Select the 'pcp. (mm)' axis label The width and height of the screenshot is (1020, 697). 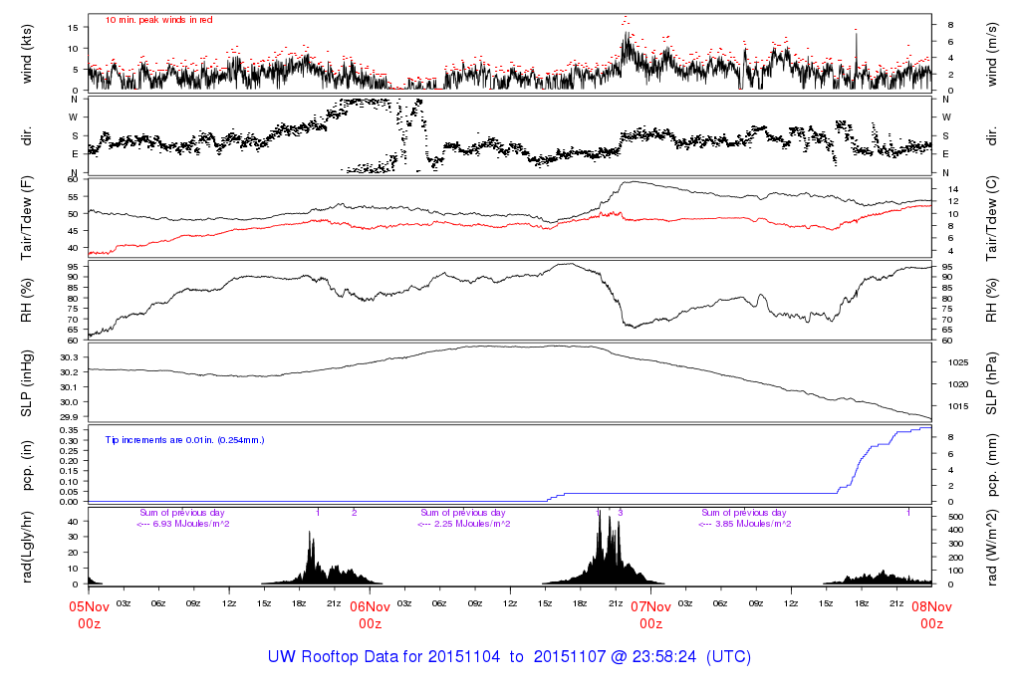click(x=991, y=466)
